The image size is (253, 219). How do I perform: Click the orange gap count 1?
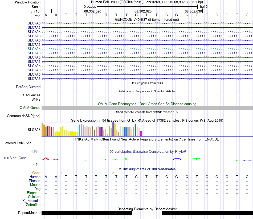tap(62, 173)
